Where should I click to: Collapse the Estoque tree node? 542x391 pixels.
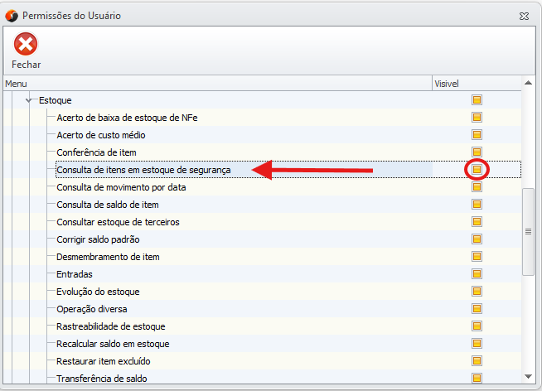(x=30, y=100)
